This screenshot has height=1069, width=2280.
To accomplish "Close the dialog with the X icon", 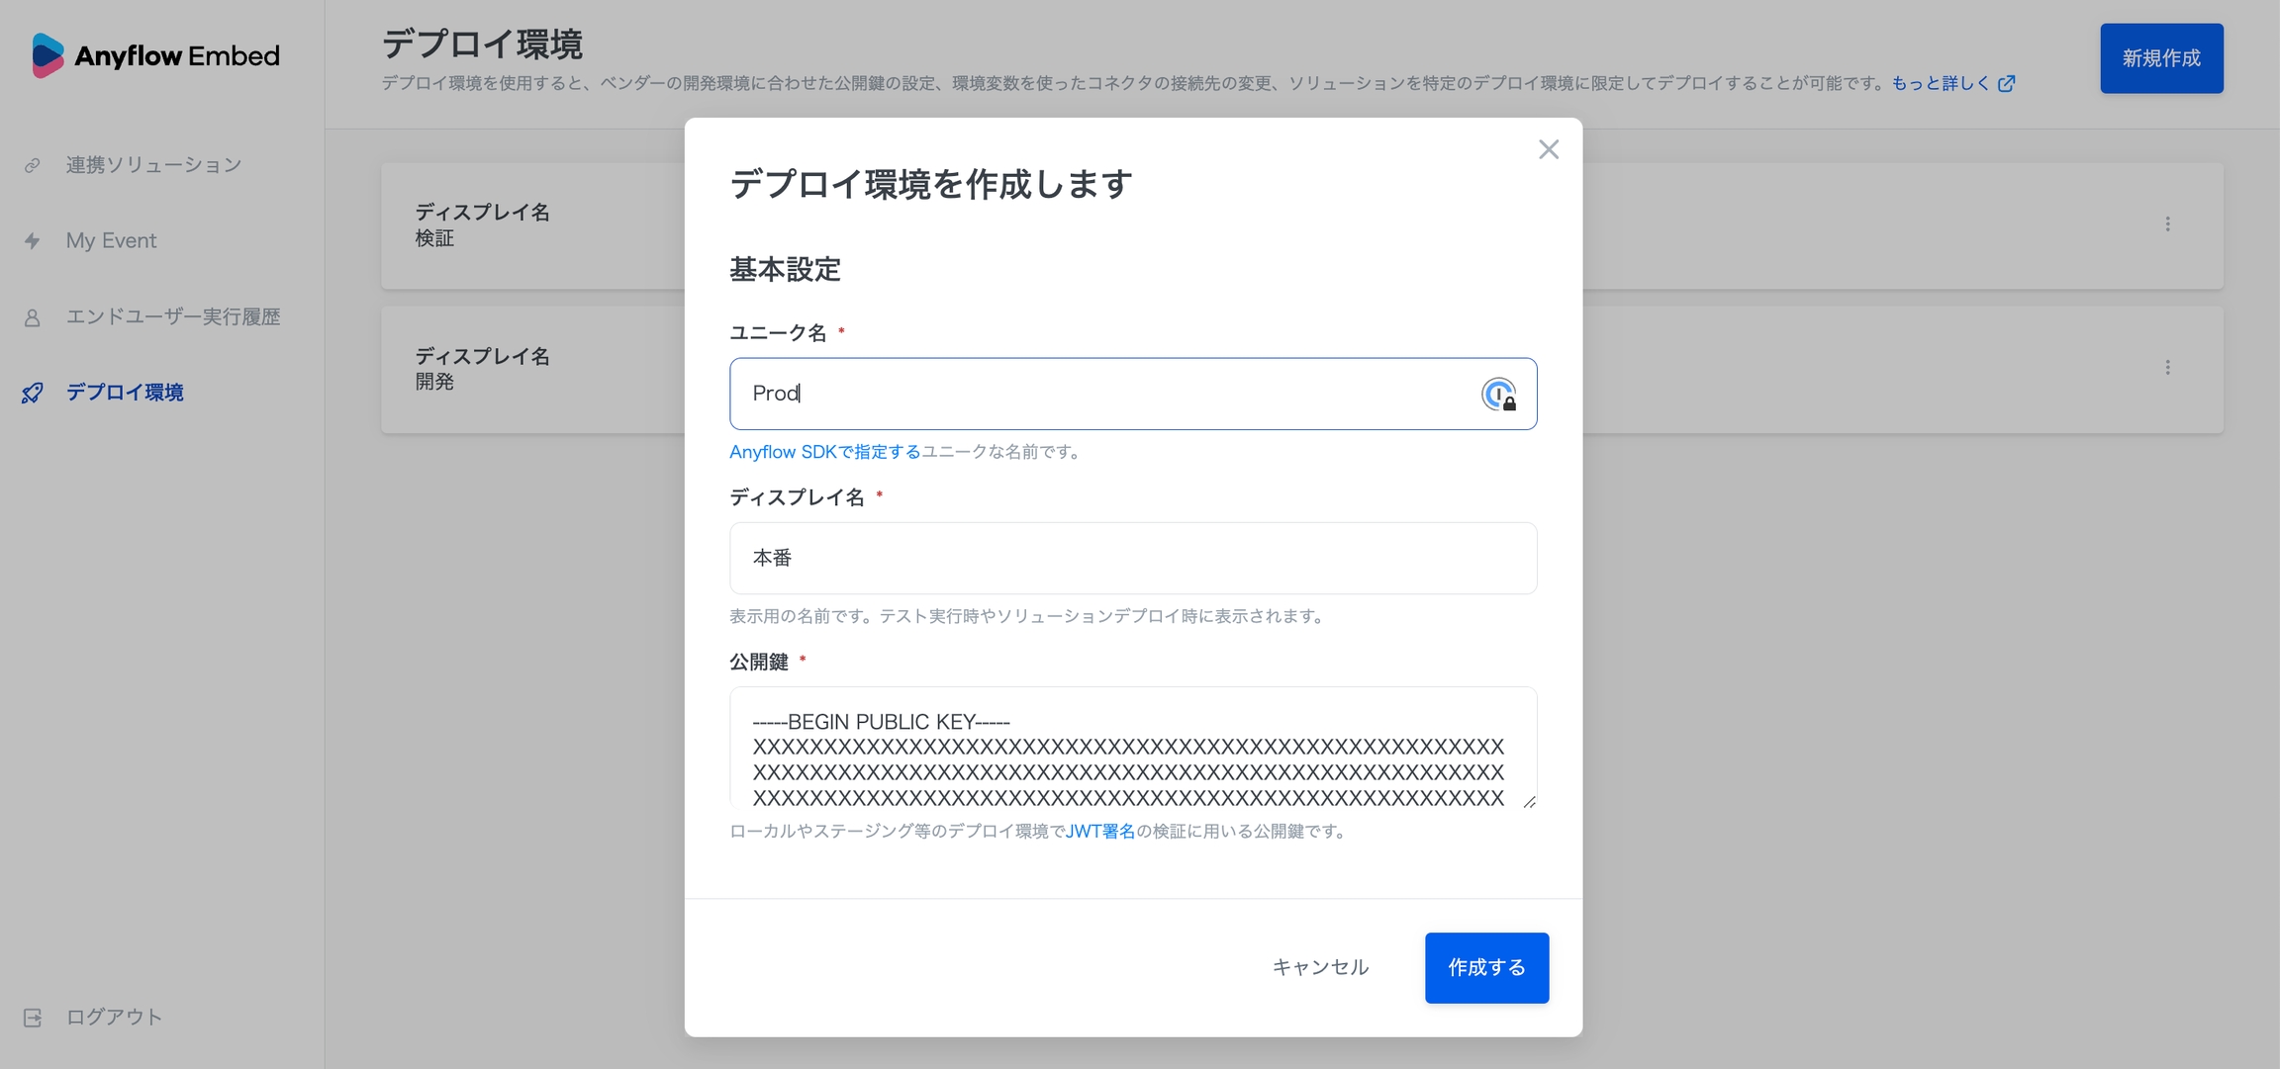I will pyautogui.click(x=1548, y=149).
